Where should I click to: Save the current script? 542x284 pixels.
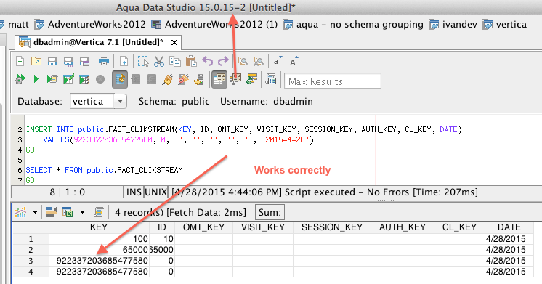(x=52, y=62)
